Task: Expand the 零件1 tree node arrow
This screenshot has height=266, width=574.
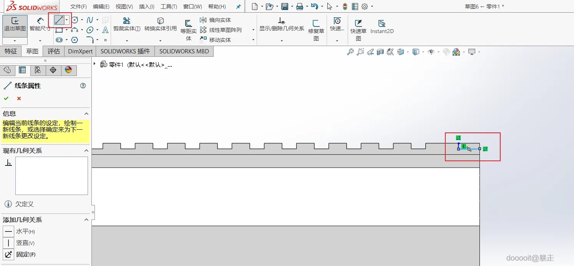Action: tap(95, 64)
